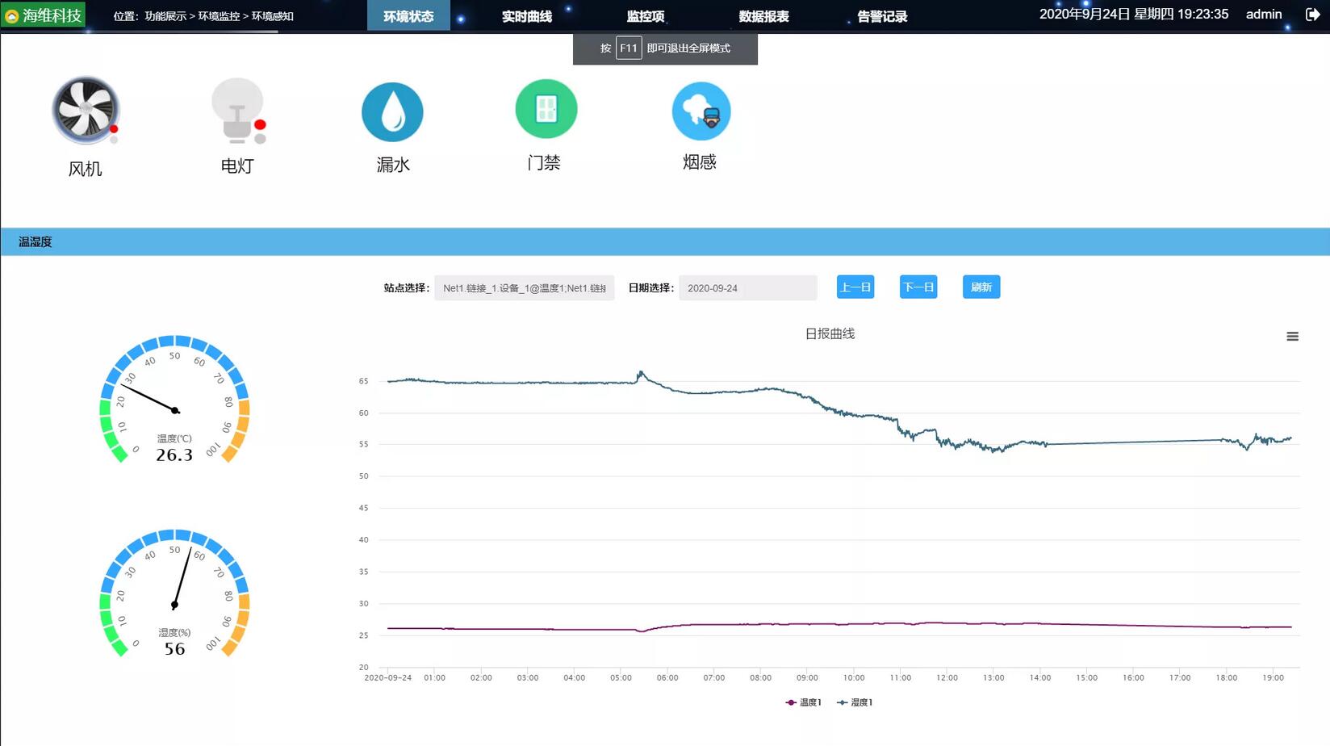Screen dimensions: 1330x746
Task: Click the 海维科技 logo
Action: 44,15
